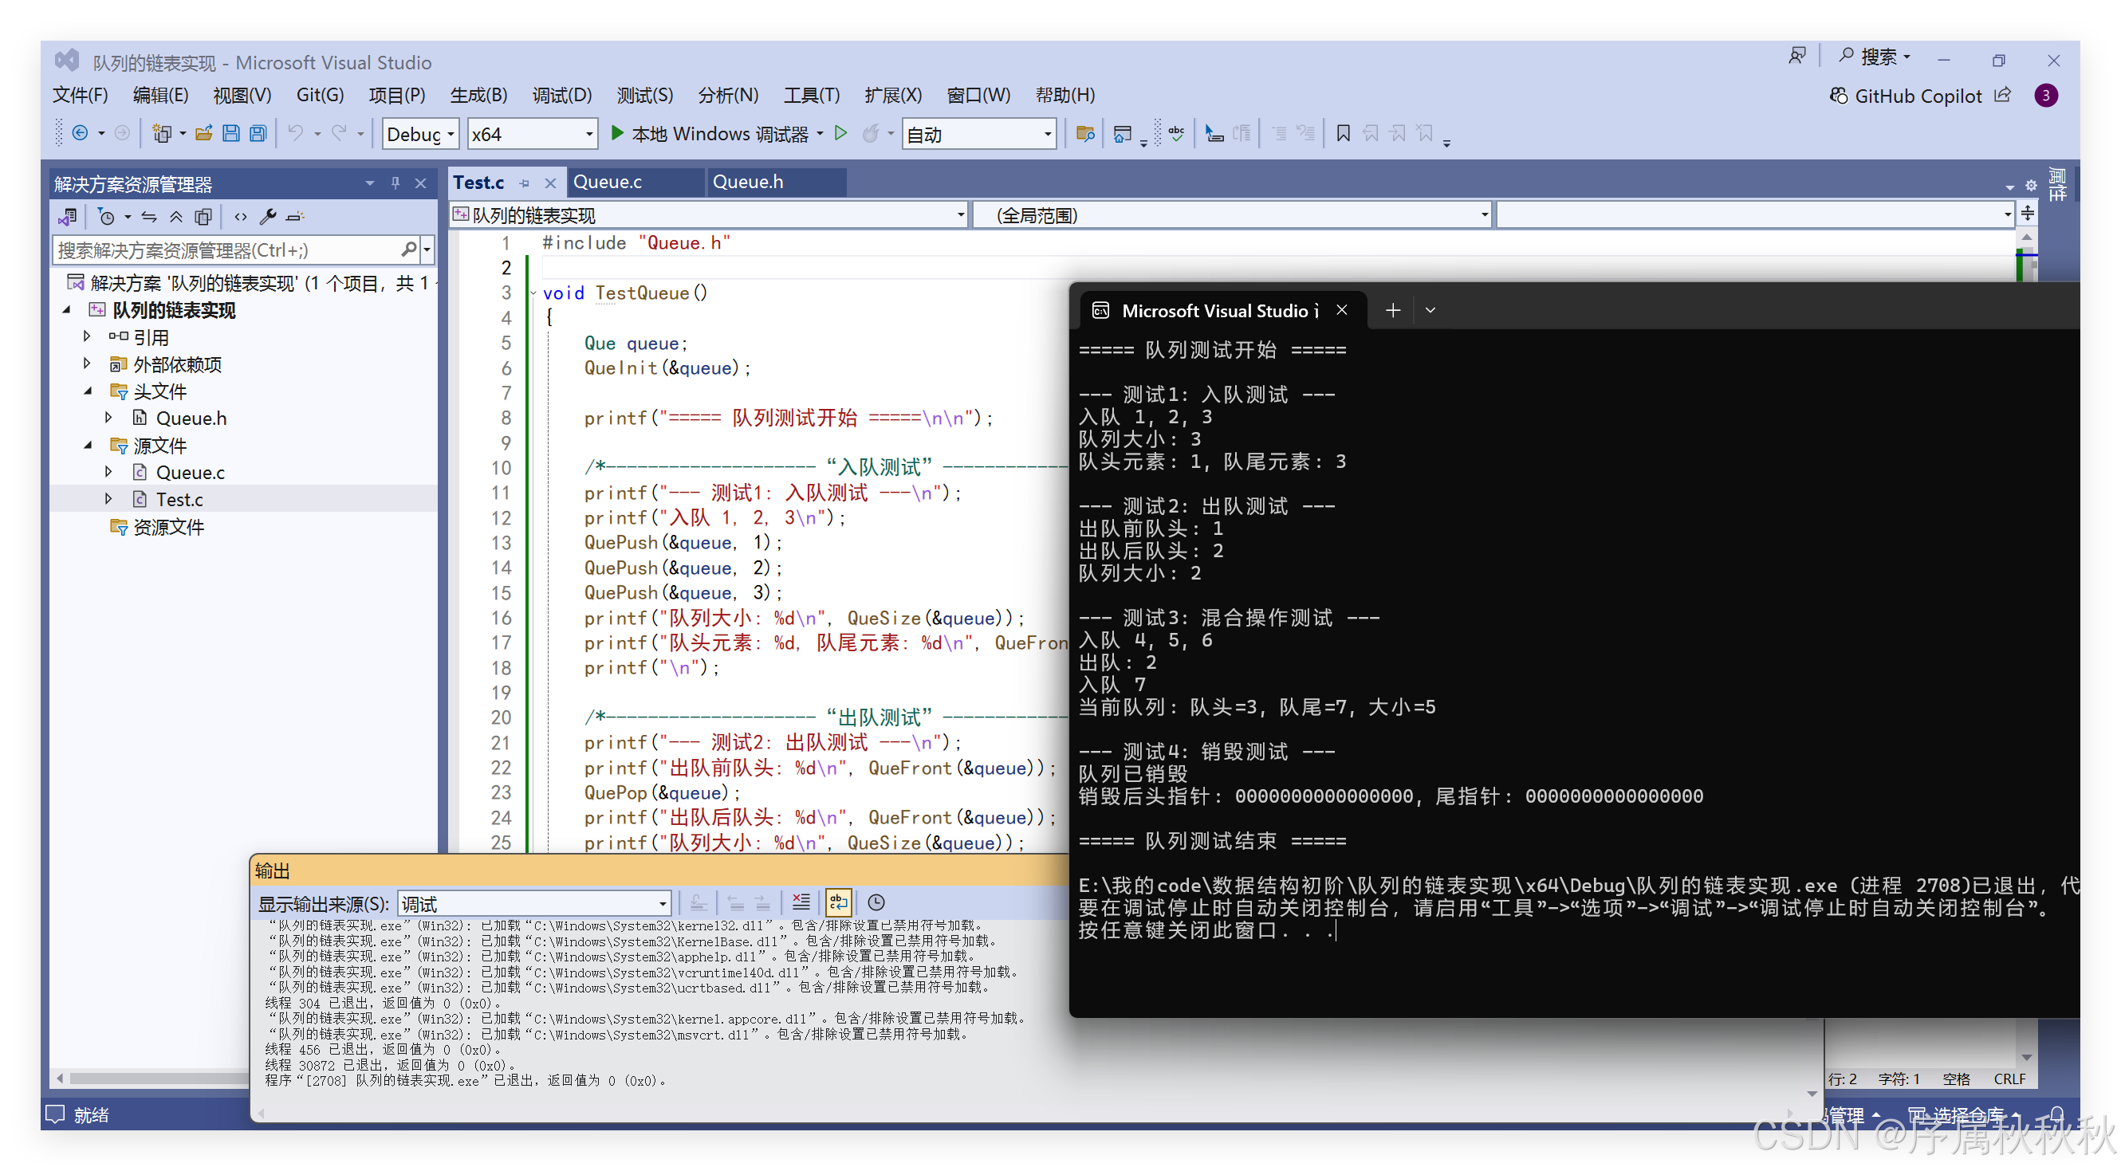The height and width of the screenshot is (1171, 2121).
Task: Toggle the pin on the Test.c tab
Action: 525,183
